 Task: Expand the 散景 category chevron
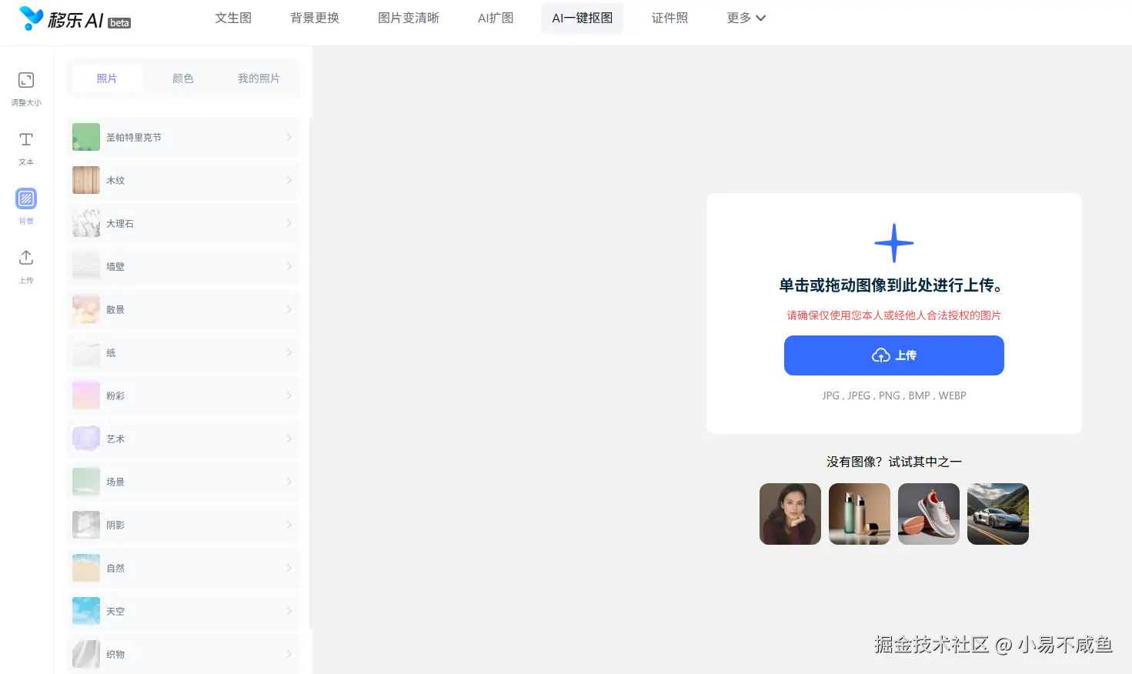[289, 309]
